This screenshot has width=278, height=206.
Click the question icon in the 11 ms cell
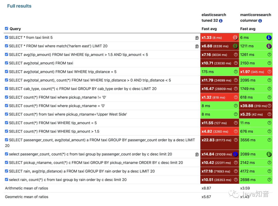coord(269,123)
